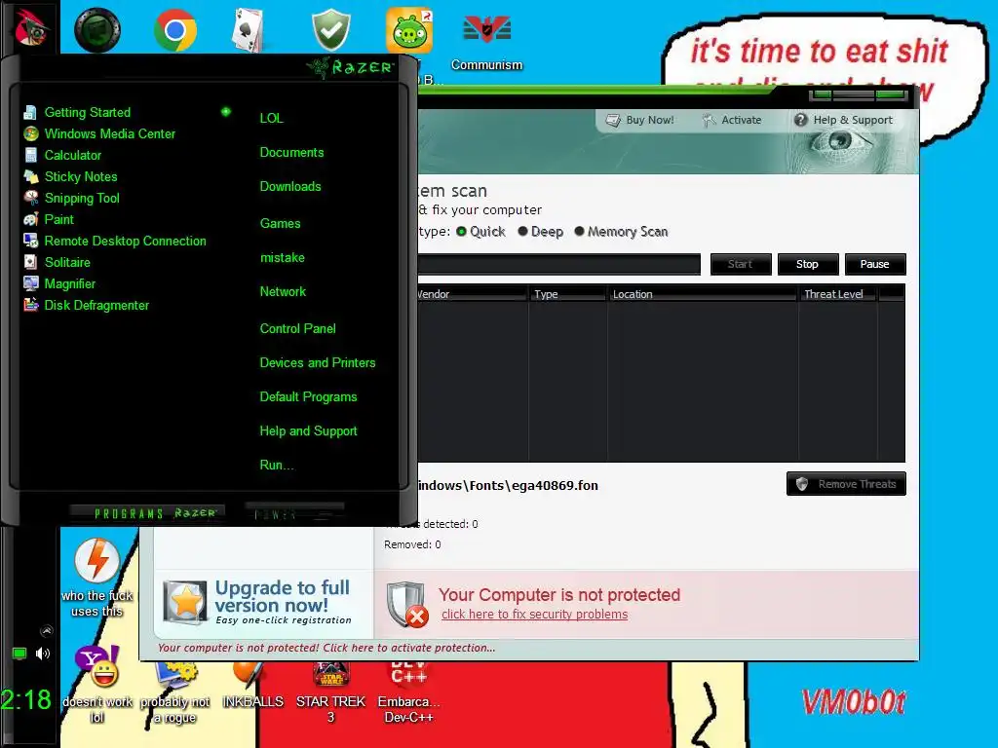This screenshot has width=998, height=748.
Task: Open Sticky Notes
Action: [81, 177]
